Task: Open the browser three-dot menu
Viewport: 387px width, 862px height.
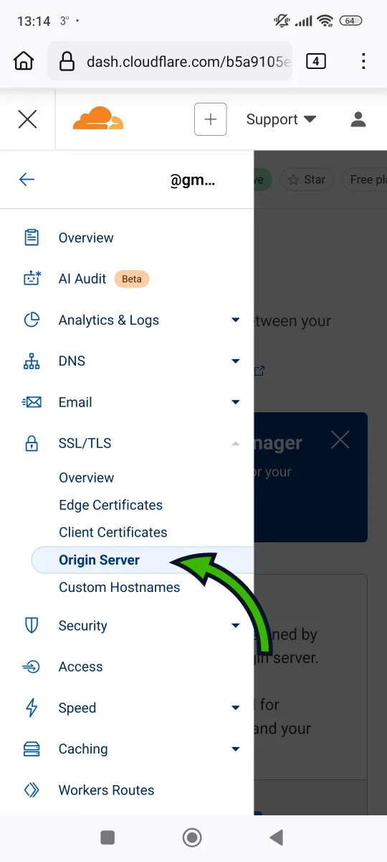Action: tap(363, 61)
